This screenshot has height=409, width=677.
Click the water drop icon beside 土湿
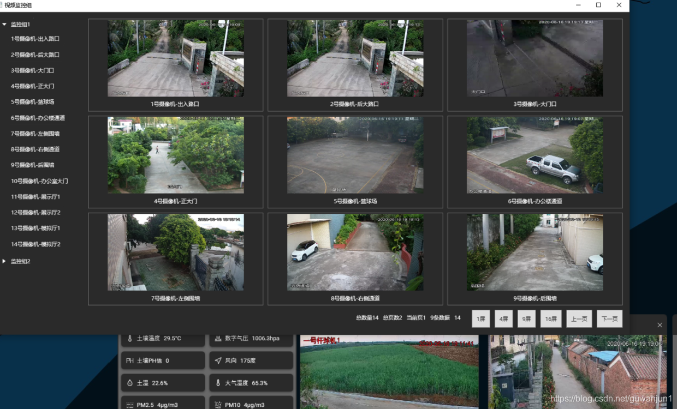tap(130, 383)
